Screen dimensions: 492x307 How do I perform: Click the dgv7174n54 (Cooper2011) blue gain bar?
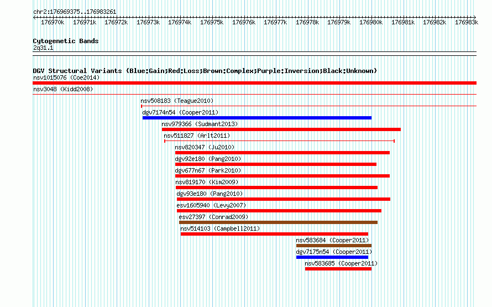click(257, 118)
